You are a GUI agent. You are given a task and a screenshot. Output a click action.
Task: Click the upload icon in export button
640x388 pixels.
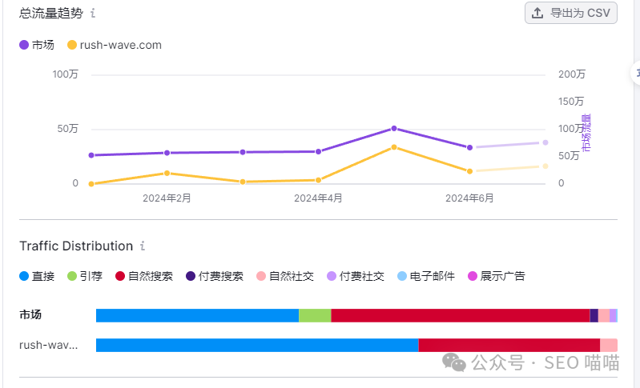pyautogui.click(x=537, y=13)
